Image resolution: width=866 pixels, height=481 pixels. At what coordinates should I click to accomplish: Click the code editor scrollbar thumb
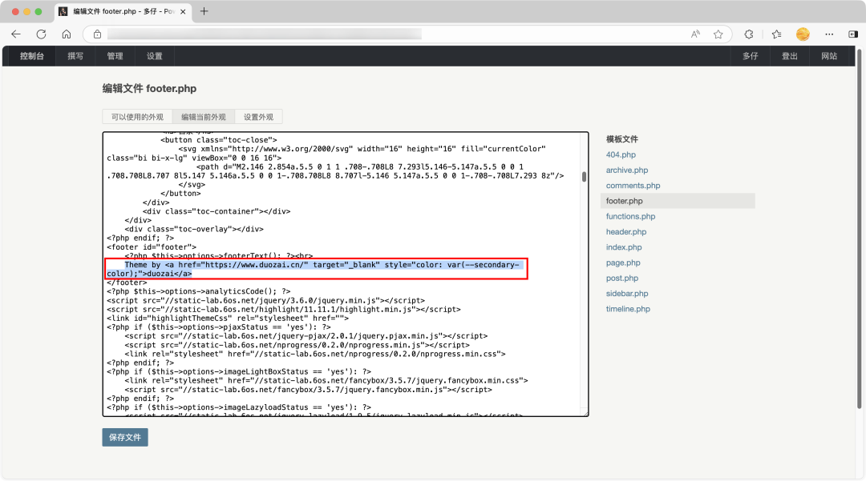point(584,177)
